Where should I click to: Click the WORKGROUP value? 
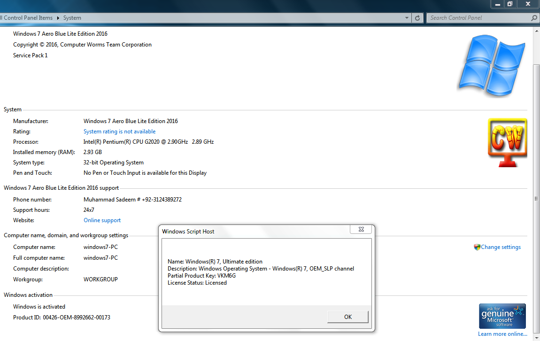[100, 279]
